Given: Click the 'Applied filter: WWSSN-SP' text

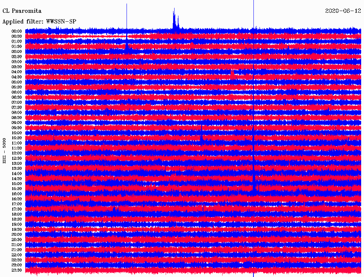Looking at the screenshot, I should (39, 22).
